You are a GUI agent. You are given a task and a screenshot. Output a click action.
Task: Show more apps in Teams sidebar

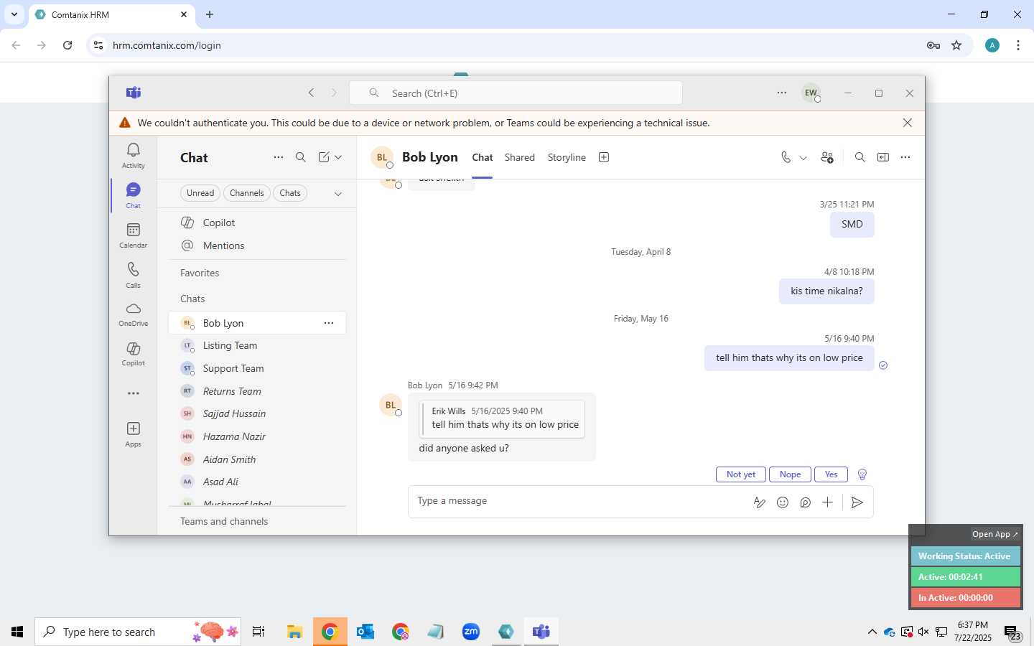(x=133, y=393)
